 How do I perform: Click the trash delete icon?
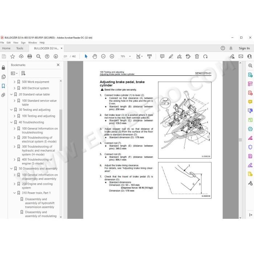tap(197, 56)
